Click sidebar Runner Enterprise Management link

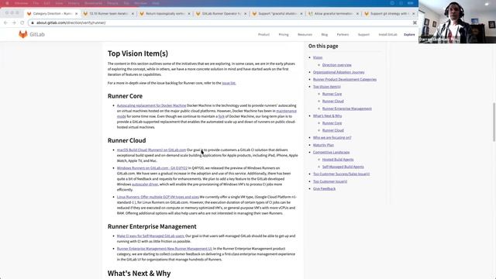click(x=346, y=108)
